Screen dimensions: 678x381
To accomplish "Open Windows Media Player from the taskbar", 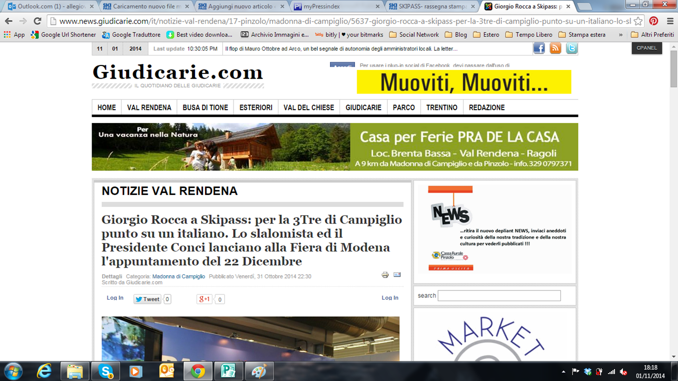I will pos(136,371).
